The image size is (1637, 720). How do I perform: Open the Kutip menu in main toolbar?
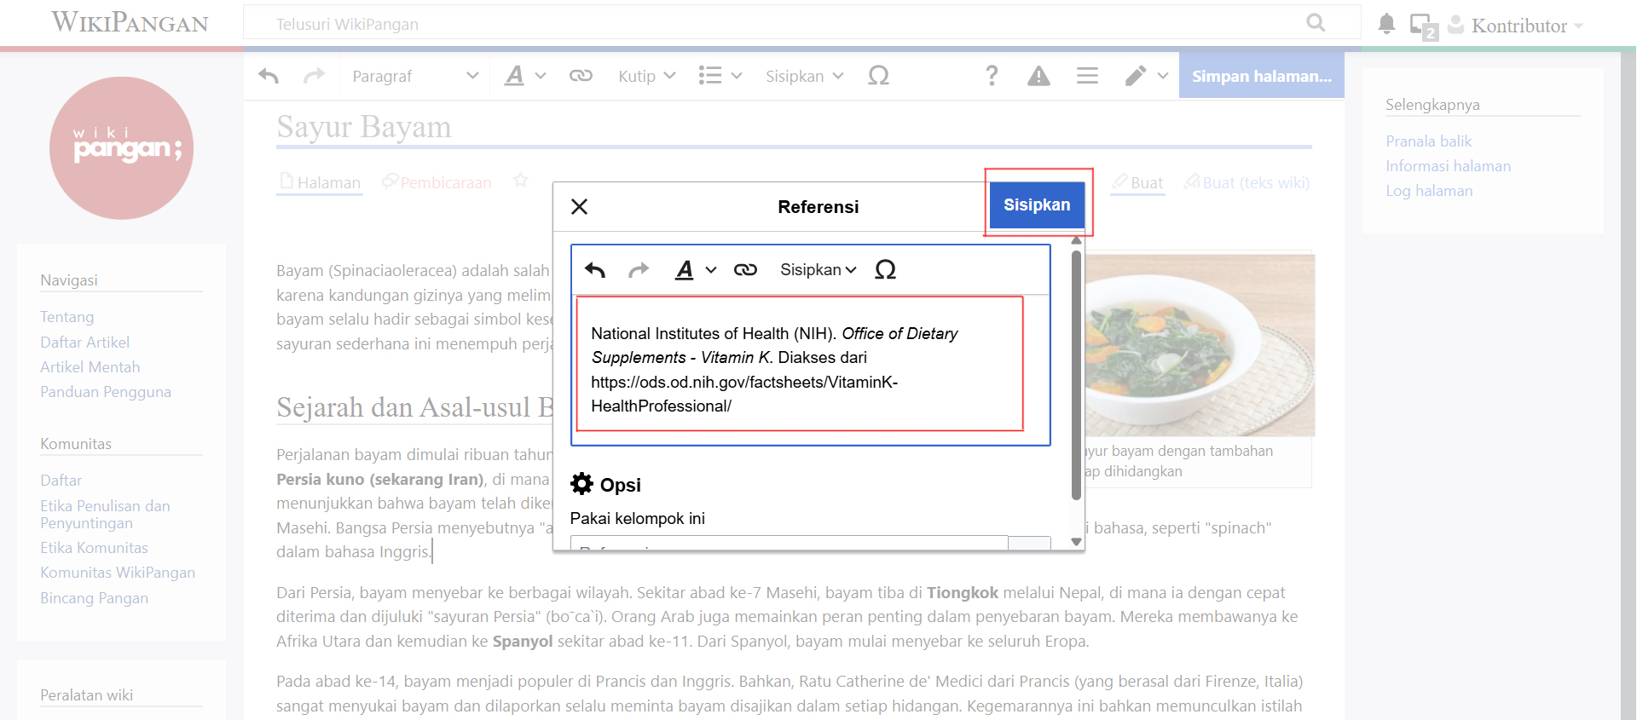pos(646,76)
